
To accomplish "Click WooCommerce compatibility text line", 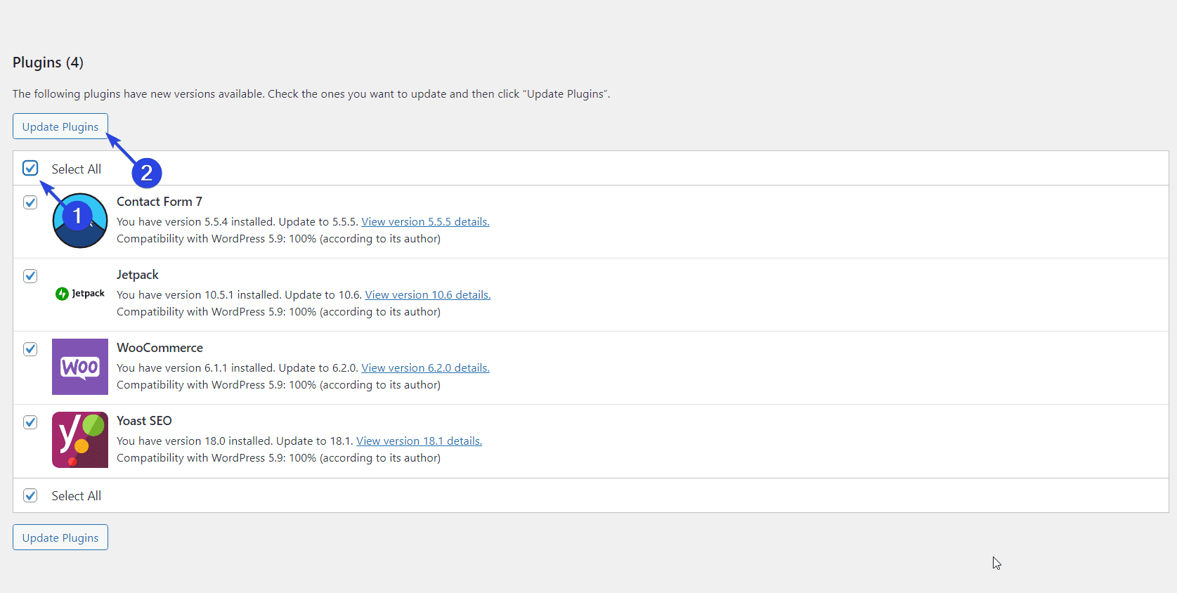I will click(x=278, y=385).
